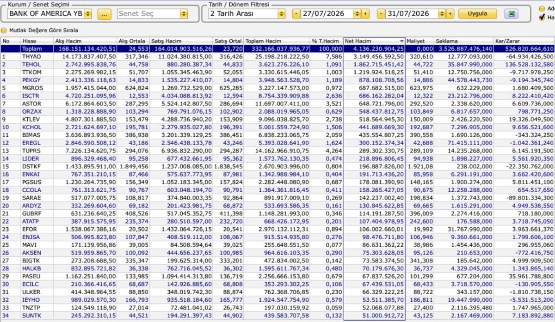Increase the end date 31/07/2026 with the plus button
Image resolution: width=555 pixels, height=322 pixels.
(x=450, y=14)
